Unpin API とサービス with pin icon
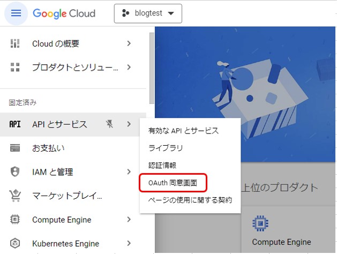This screenshot has width=337, height=254. tap(109, 124)
